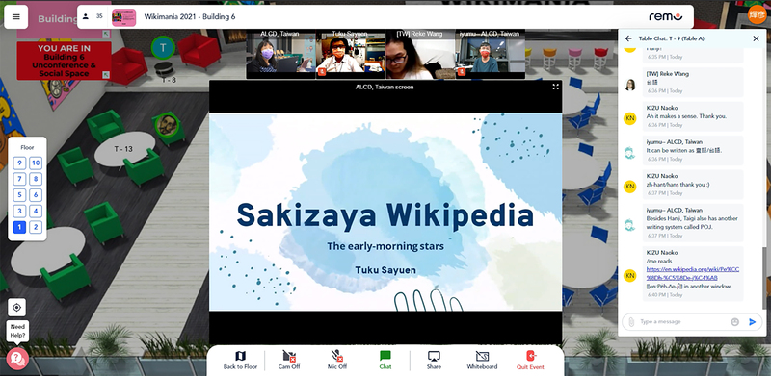The height and width of the screenshot is (376, 771).
Task: Click the KN avatar beside 'Ah it makes a sense'
Action: pos(630,119)
